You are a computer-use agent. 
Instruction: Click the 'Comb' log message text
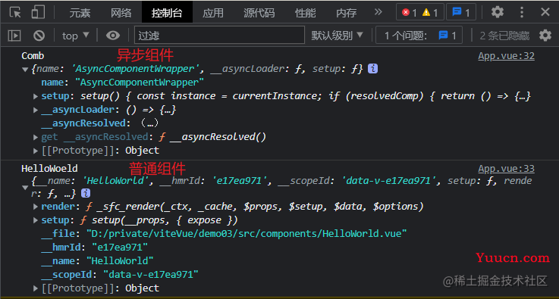point(33,56)
